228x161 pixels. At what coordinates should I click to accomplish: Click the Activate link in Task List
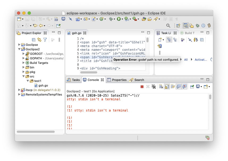pyautogui.click(x=201, y=60)
